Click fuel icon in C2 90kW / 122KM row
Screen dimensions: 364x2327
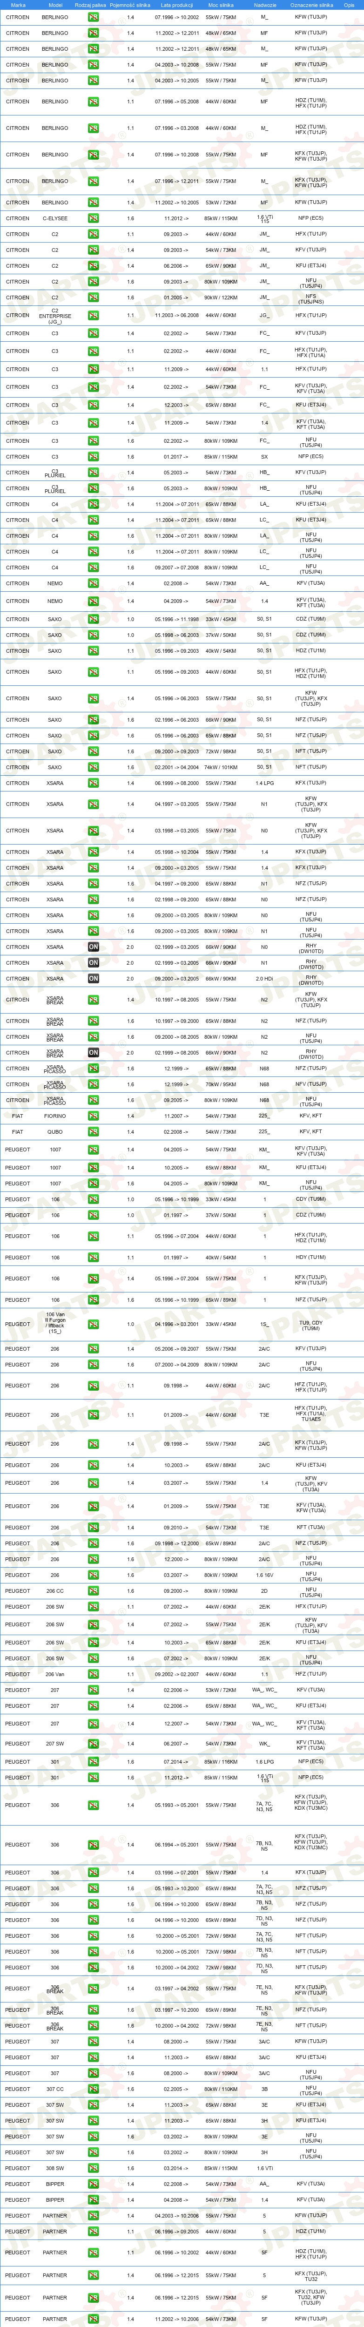(93, 297)
